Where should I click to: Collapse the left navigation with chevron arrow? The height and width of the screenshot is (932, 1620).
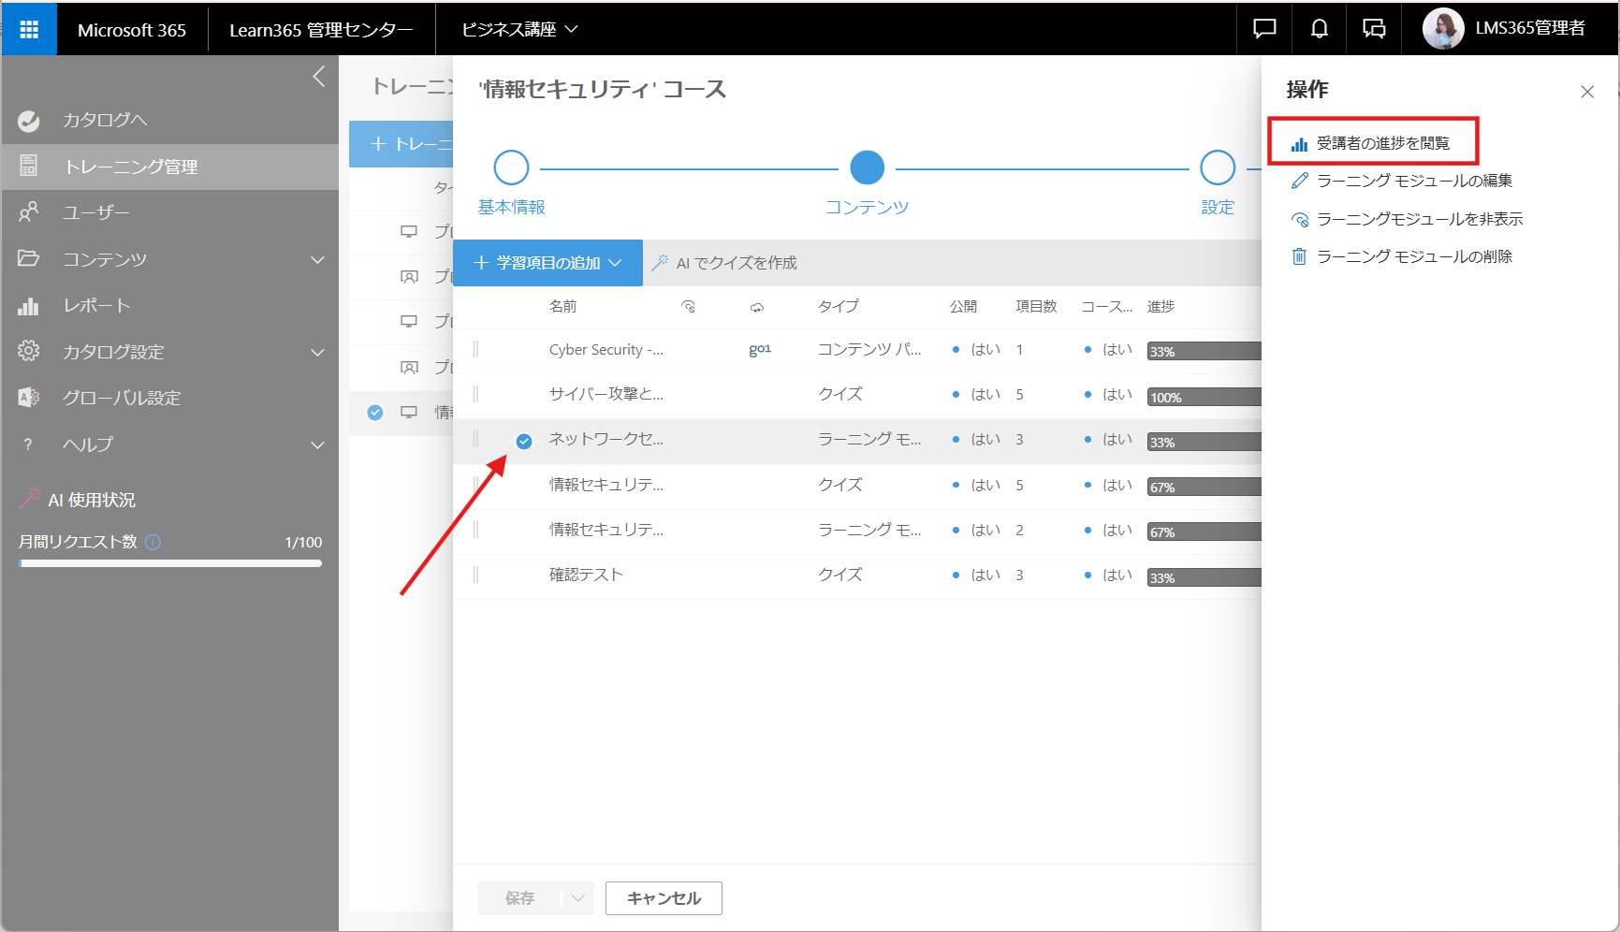click(319, 77)
